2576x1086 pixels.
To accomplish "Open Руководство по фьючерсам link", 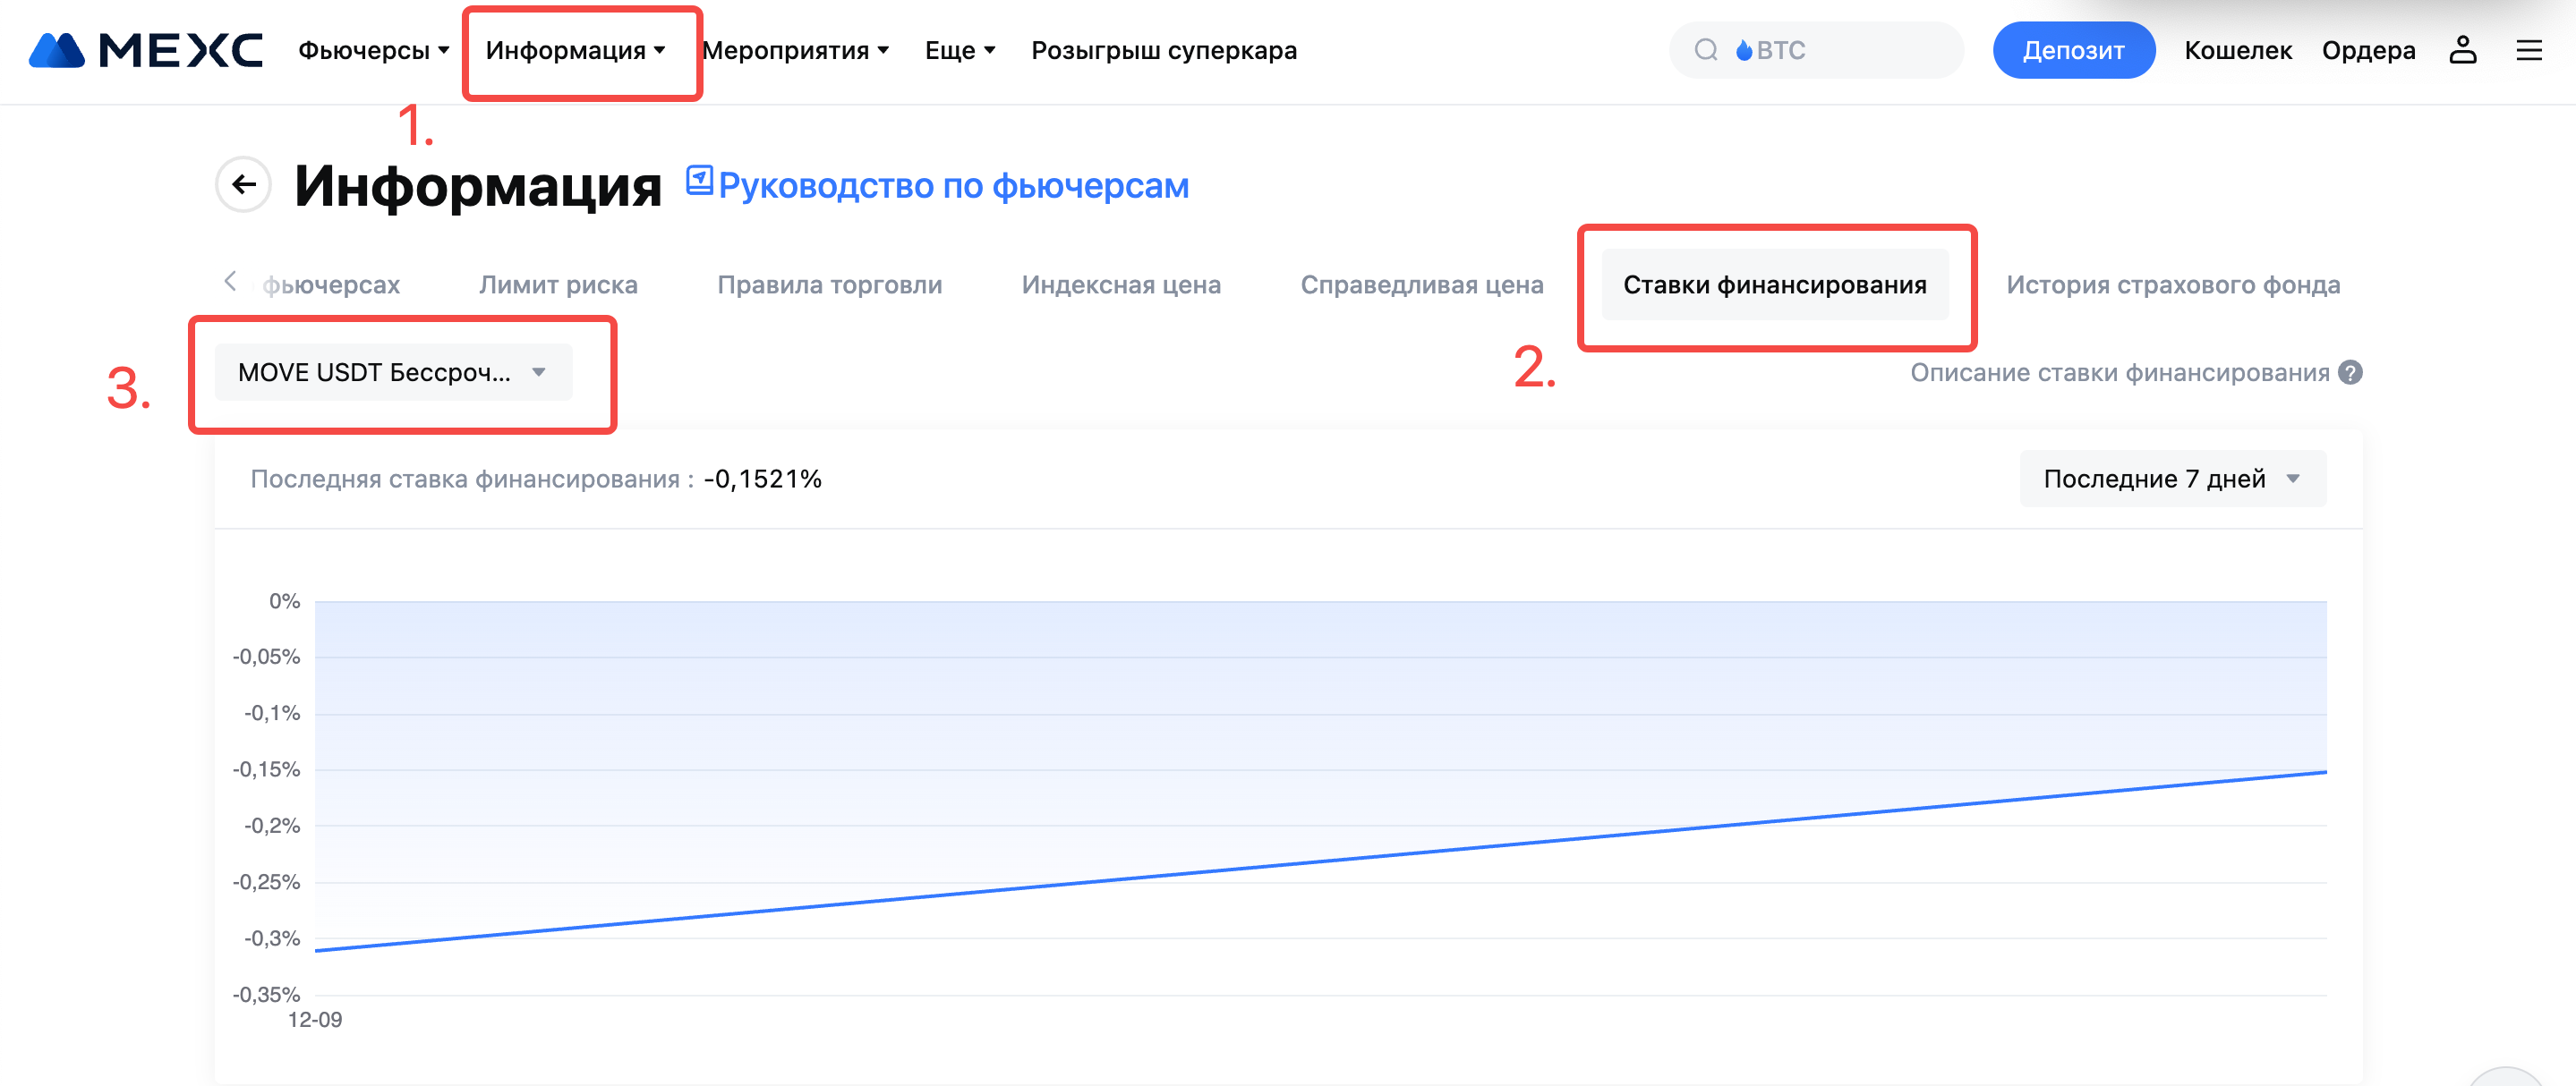I will coord(953,186).
